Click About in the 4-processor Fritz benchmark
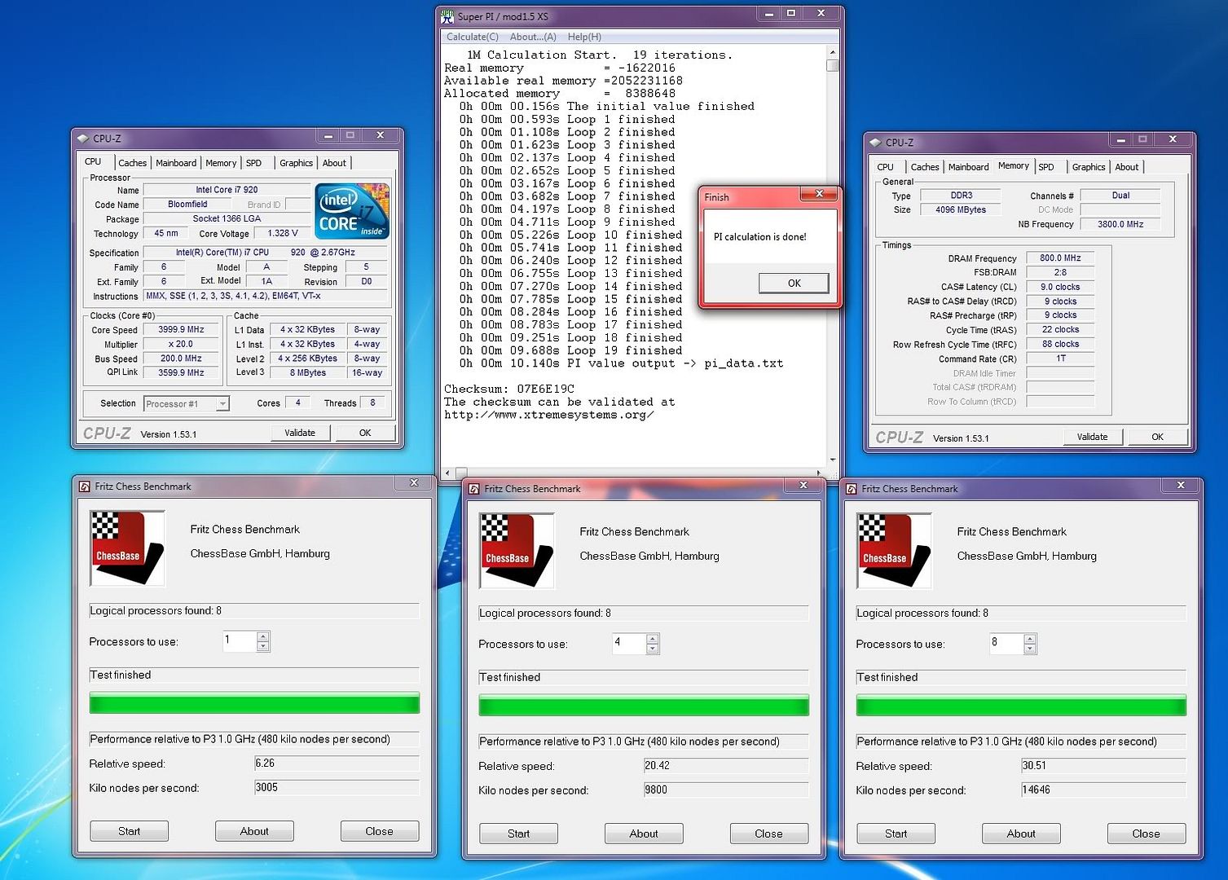This screenshot has height=880, width=1228. pyautogui.click(x=644, y=834)
